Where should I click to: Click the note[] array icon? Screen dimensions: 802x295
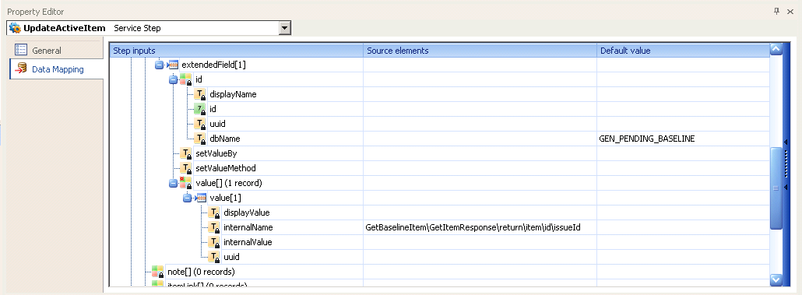(x=158, y=272)
